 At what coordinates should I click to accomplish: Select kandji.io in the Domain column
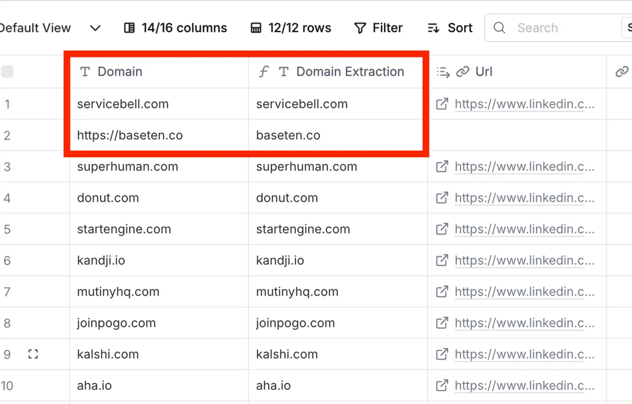159,260
